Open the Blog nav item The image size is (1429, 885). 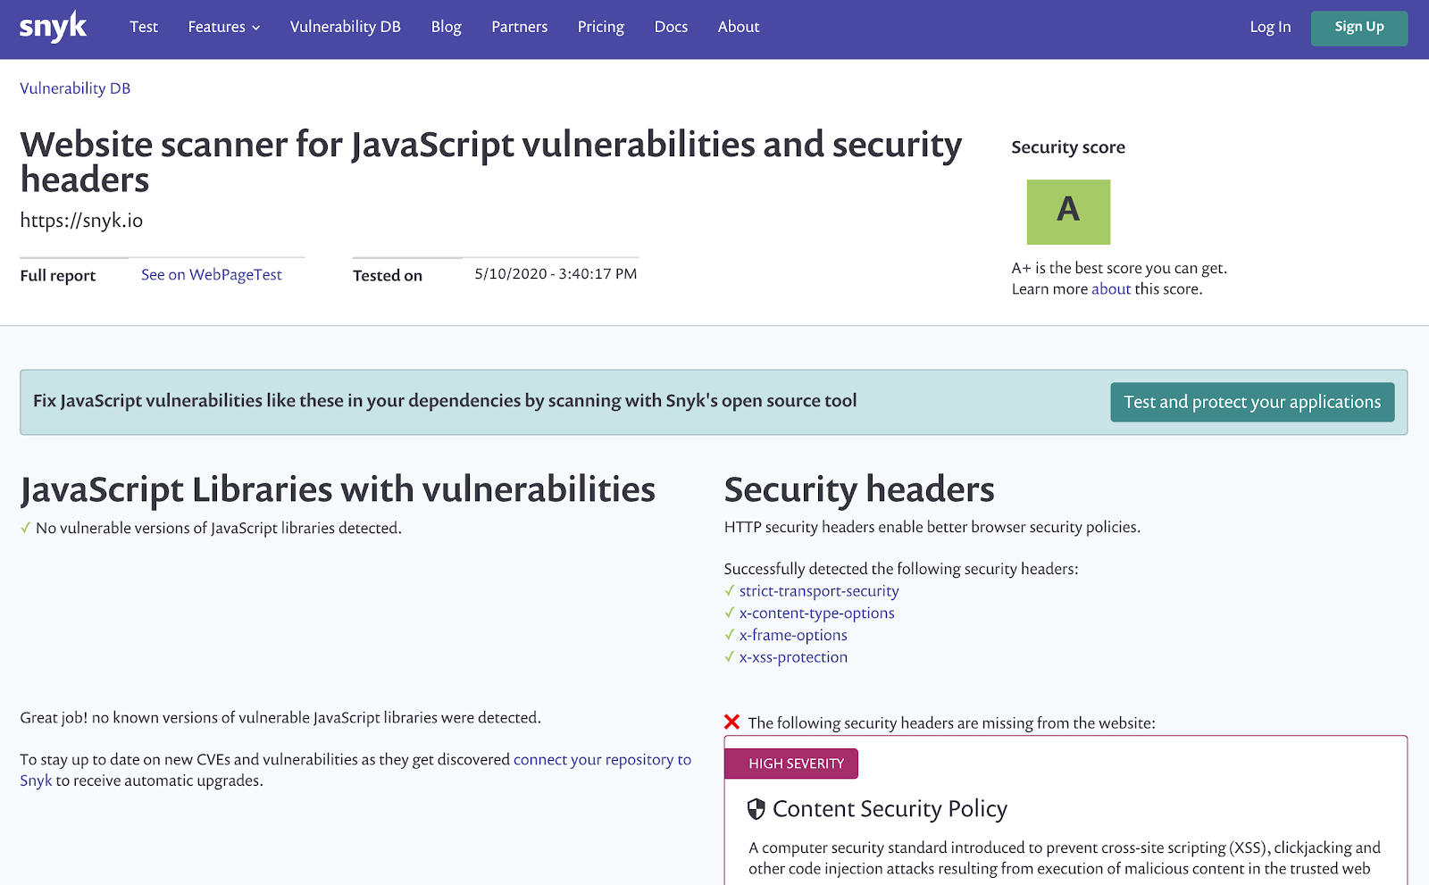[x=446, y=27]
